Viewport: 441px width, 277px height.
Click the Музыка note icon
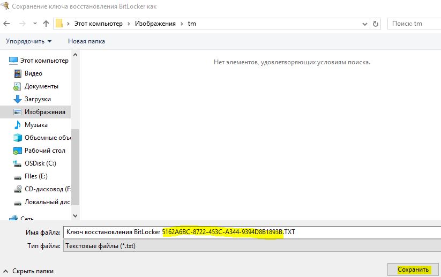18,125
